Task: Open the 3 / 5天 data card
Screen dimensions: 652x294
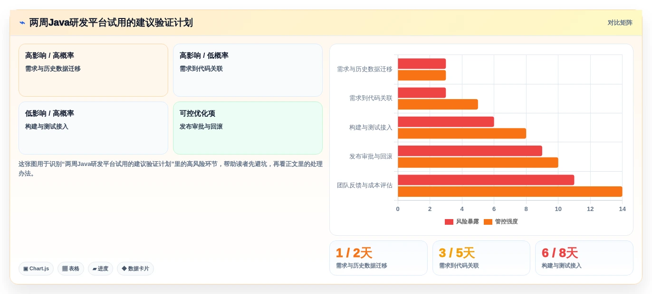Action: (481, 258)
